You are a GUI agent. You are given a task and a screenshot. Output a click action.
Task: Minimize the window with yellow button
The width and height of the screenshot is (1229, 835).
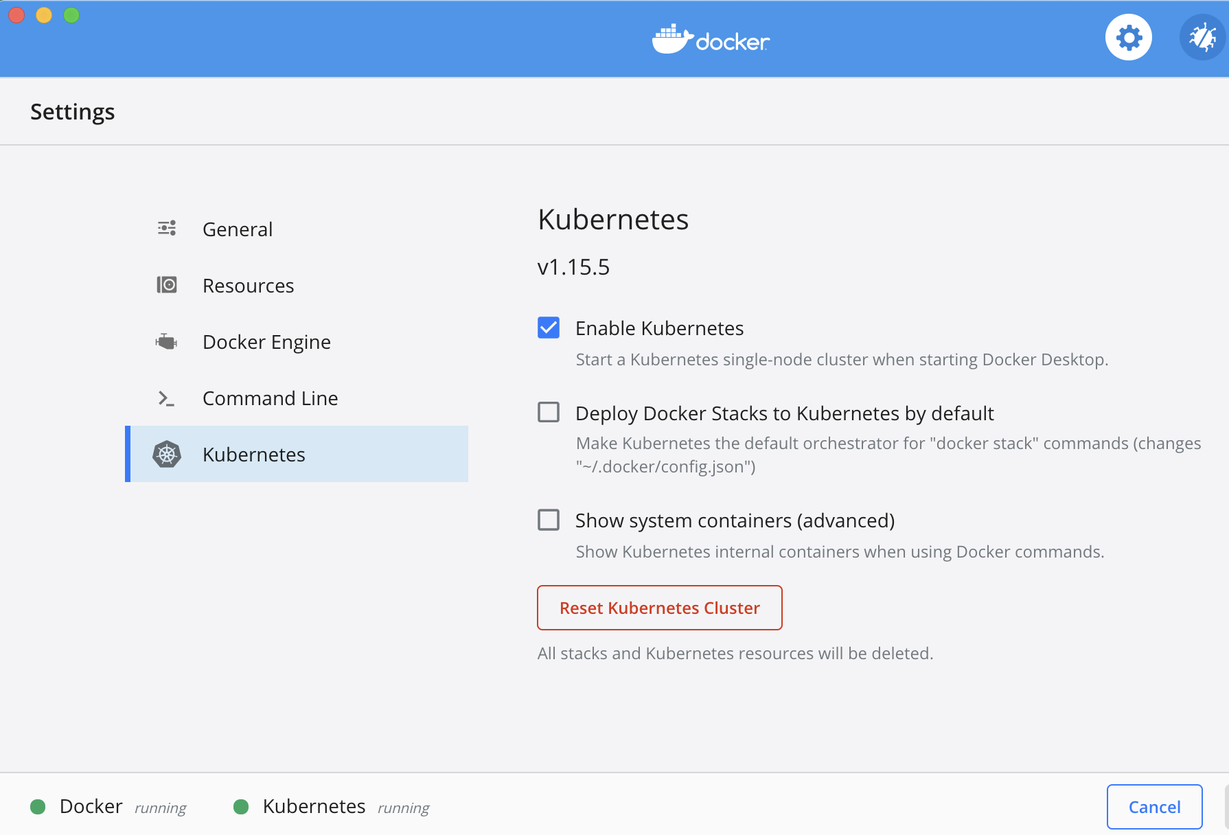[44, 14]
